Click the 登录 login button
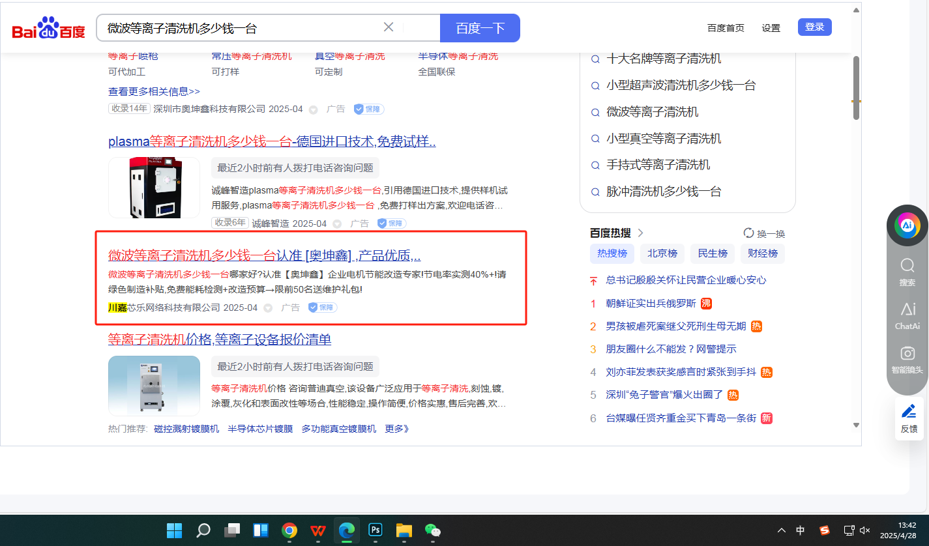Screen dimensions: 929x546 [x=814, y=27]
